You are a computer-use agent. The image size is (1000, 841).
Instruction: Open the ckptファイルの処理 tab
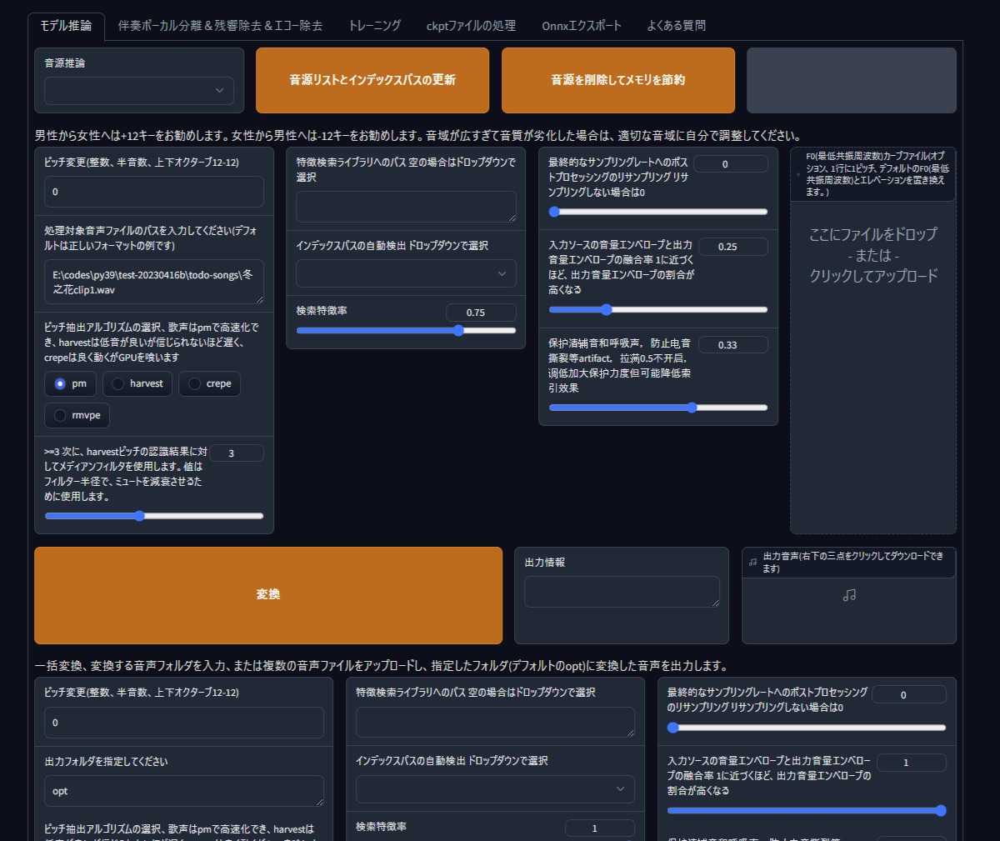click(471, 26)
